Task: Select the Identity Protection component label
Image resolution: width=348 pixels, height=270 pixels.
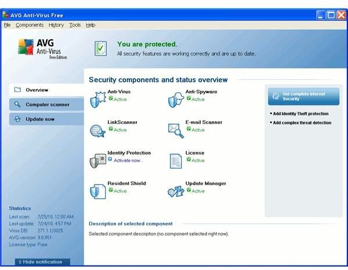Action: click(x=129, y=153)
